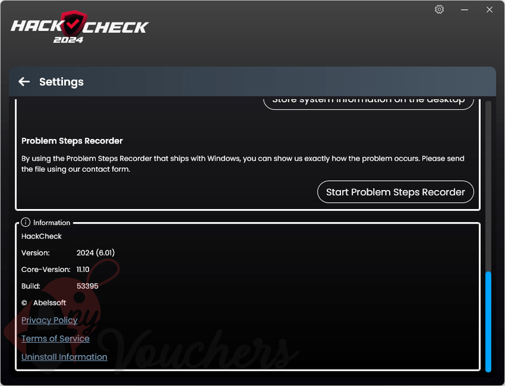Click the 'Version:' label

[x=35, y=253]
